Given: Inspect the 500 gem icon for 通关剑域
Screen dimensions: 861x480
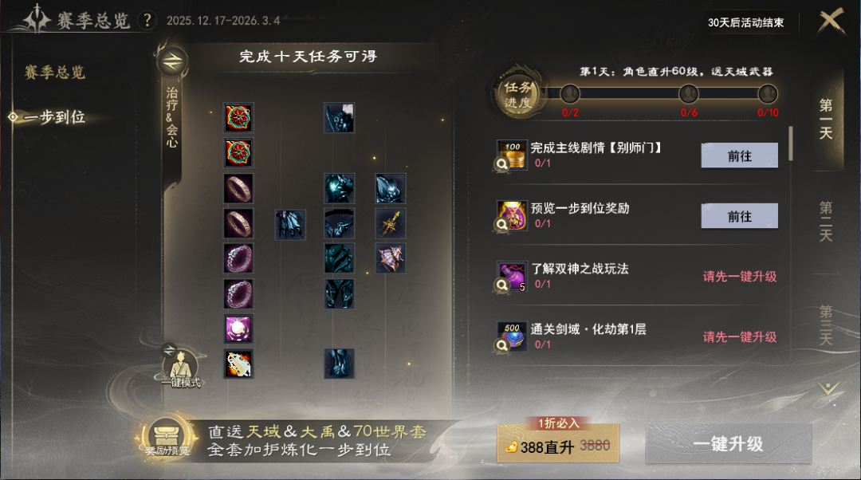Looking at the screenshot, I should click(x=512, y=336).
